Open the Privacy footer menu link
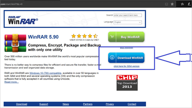The image size is (192, 108). 110,104
